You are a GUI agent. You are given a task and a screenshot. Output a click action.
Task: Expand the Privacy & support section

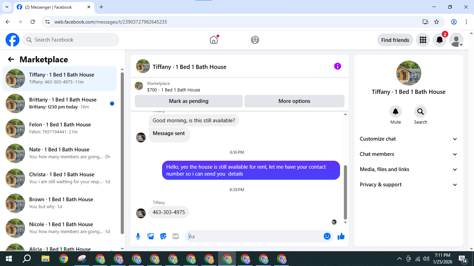coord(409,185)
